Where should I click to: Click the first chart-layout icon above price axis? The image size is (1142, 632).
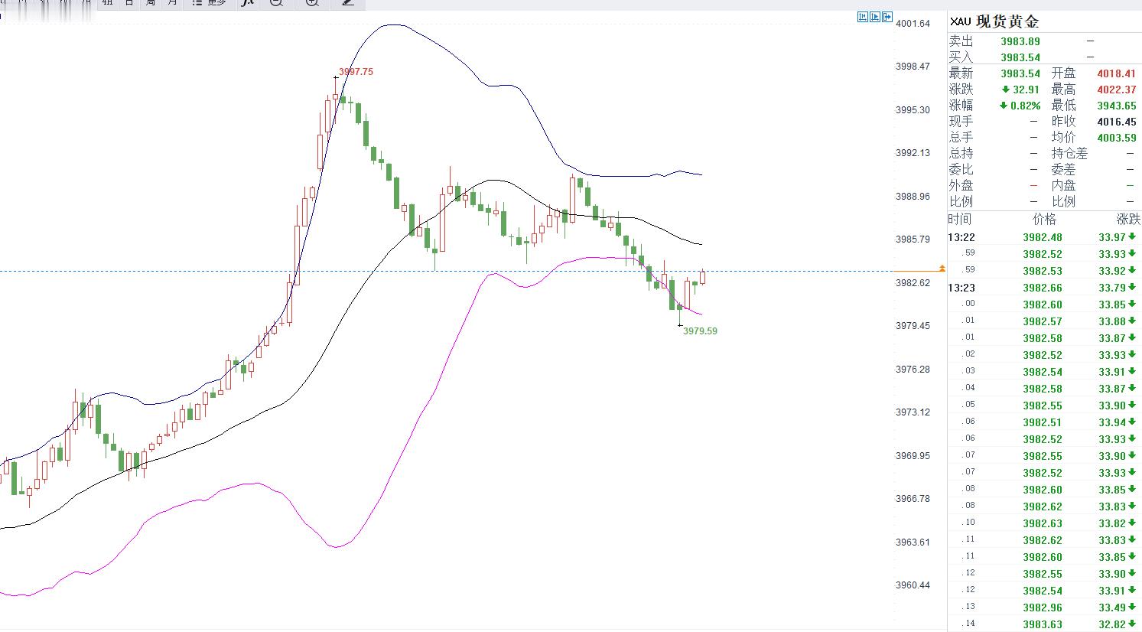(x=863, y=17)
